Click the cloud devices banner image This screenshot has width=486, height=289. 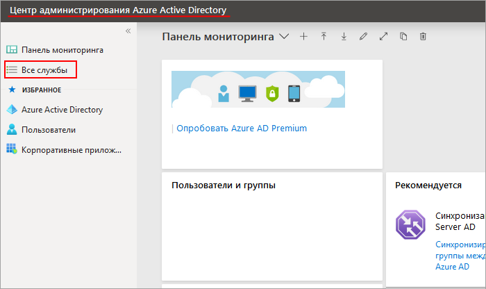[258, 90]
